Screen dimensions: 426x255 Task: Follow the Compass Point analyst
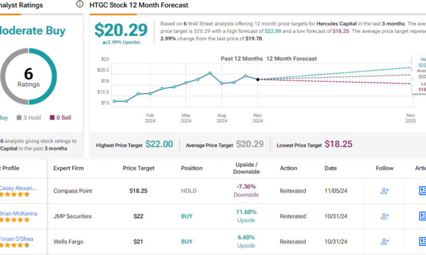385,191
